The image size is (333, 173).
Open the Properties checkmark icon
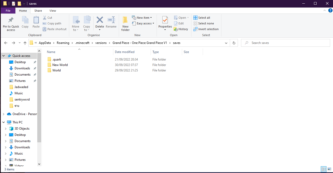tap(165, 20)
